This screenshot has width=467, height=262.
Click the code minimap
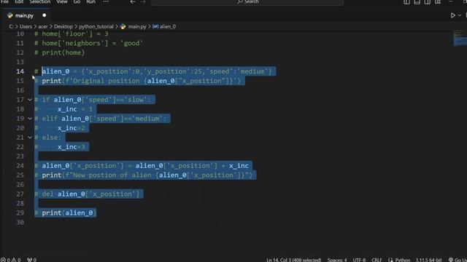[x=460, y=38]
